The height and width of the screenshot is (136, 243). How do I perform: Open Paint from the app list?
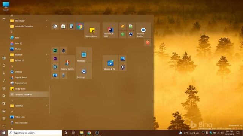click(x=29, y=38)
